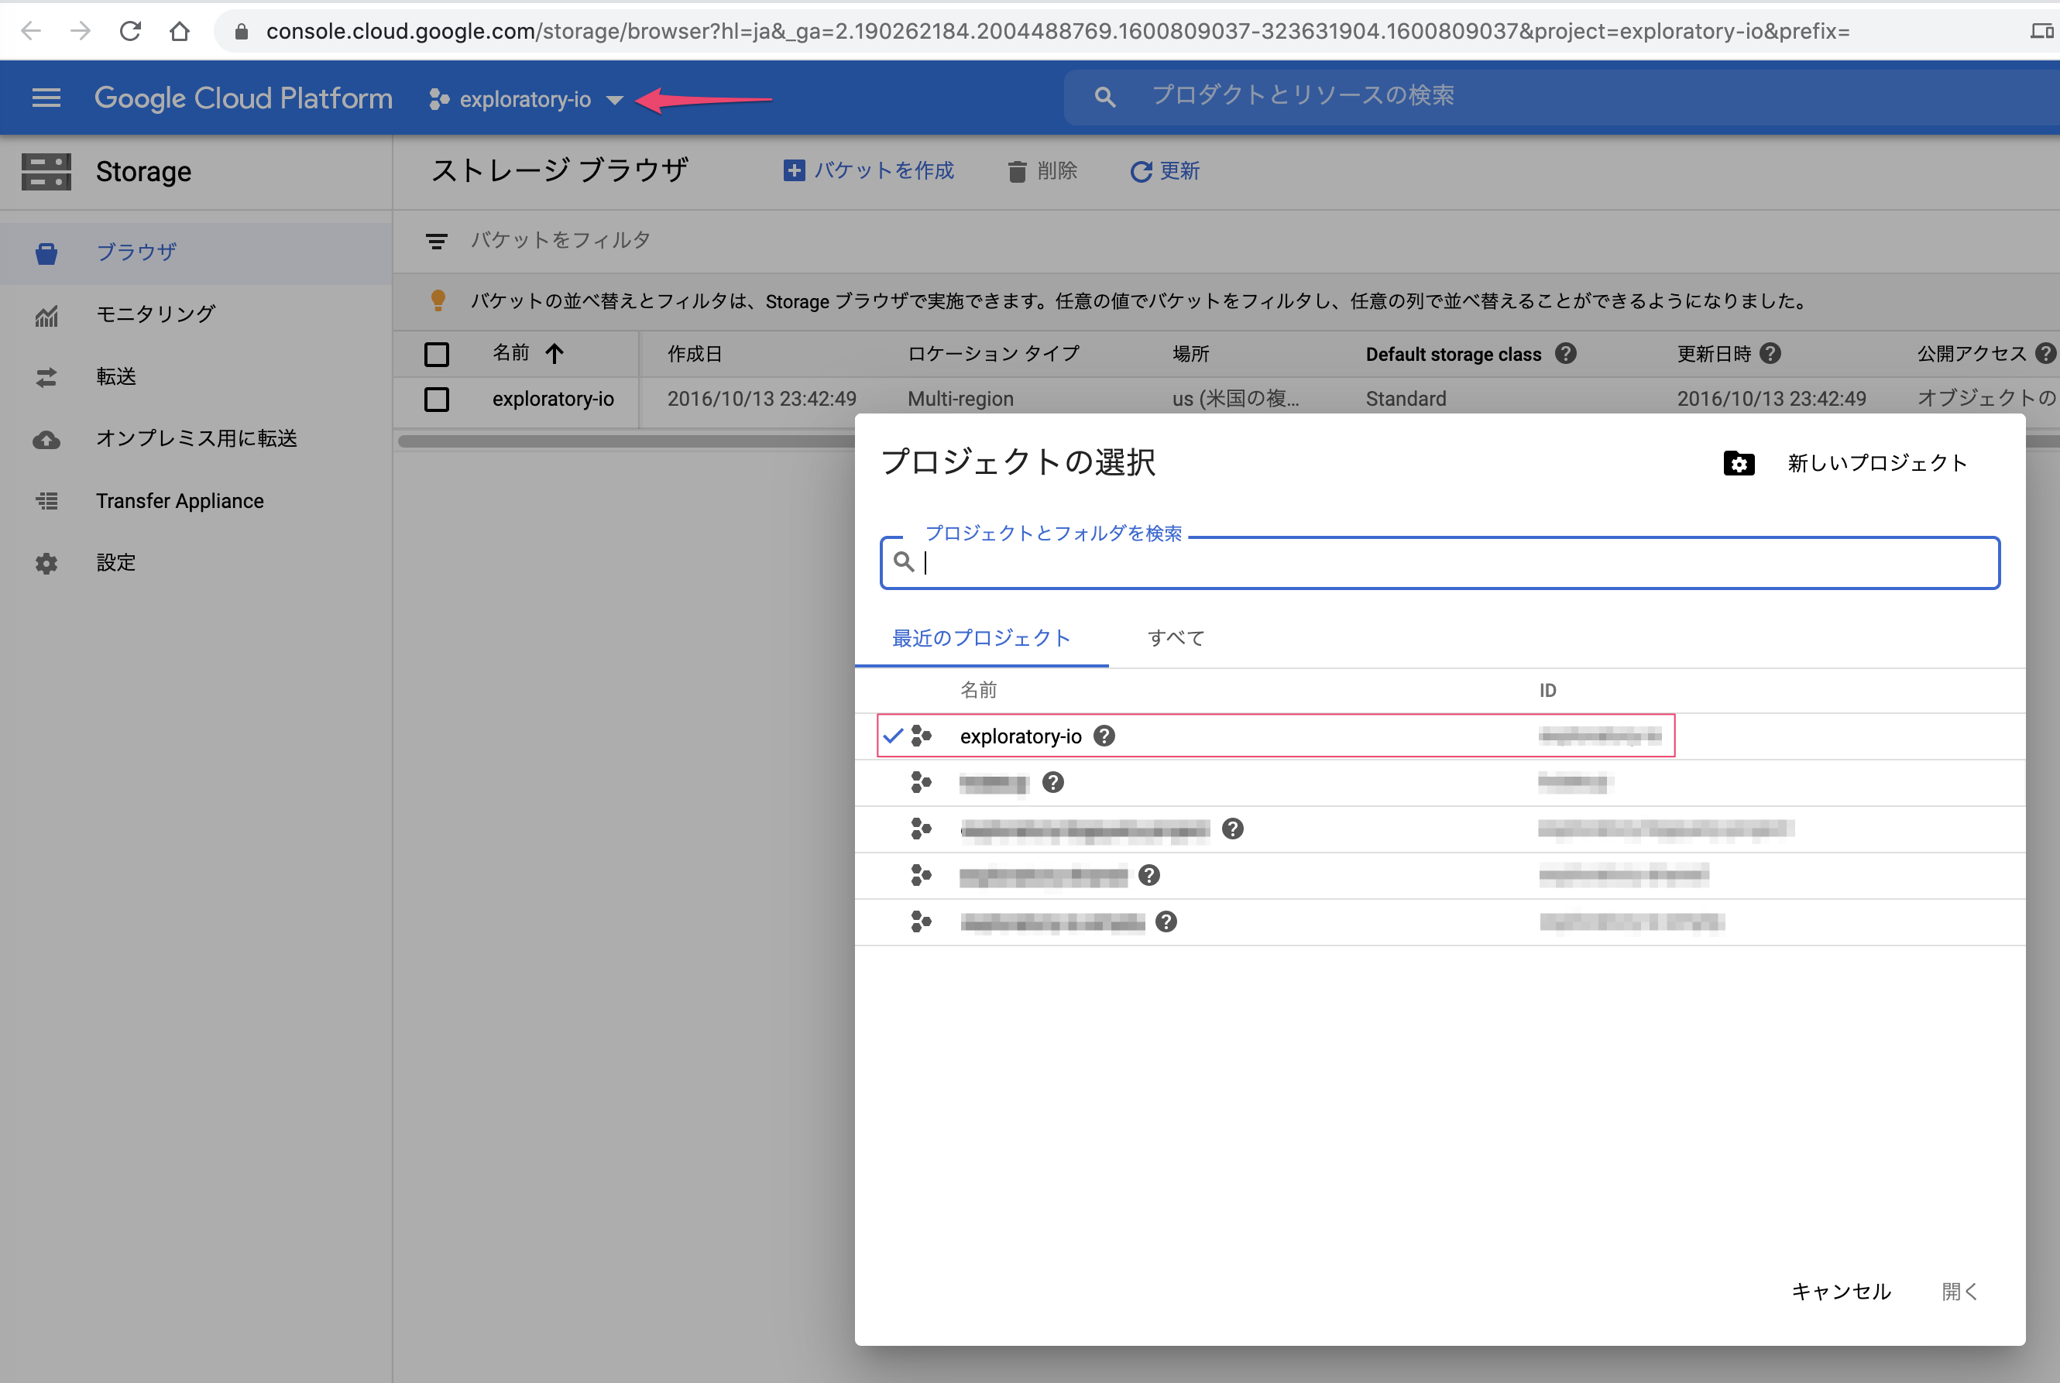Open オンプレミス用に転送 in the sidebar
Image resolution: width=2060 pixels, height=1383 pixels.
pos(196,439)
